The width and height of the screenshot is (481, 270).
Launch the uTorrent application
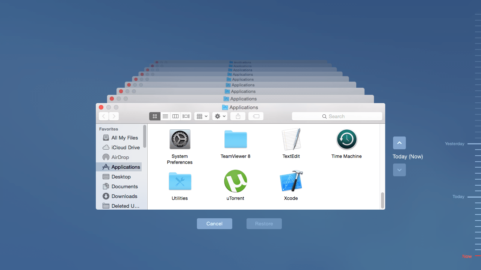tap(235, 181)
